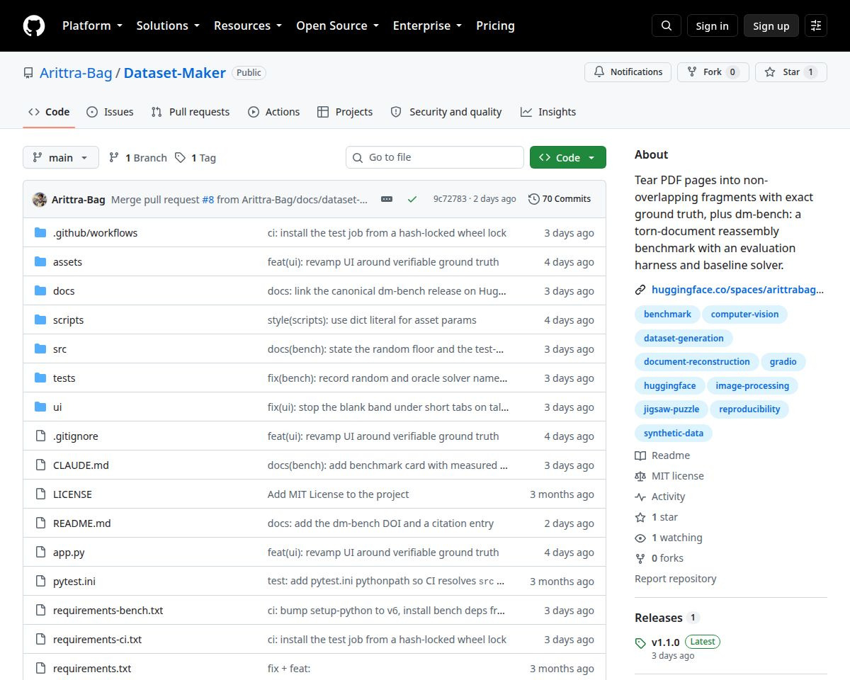
Task: Click Report repository link
Action: click(676, 579)
